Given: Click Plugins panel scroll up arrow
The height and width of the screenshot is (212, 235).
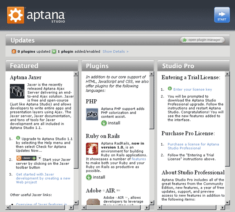Looking at the screenshot, I should tap(152, 74).
